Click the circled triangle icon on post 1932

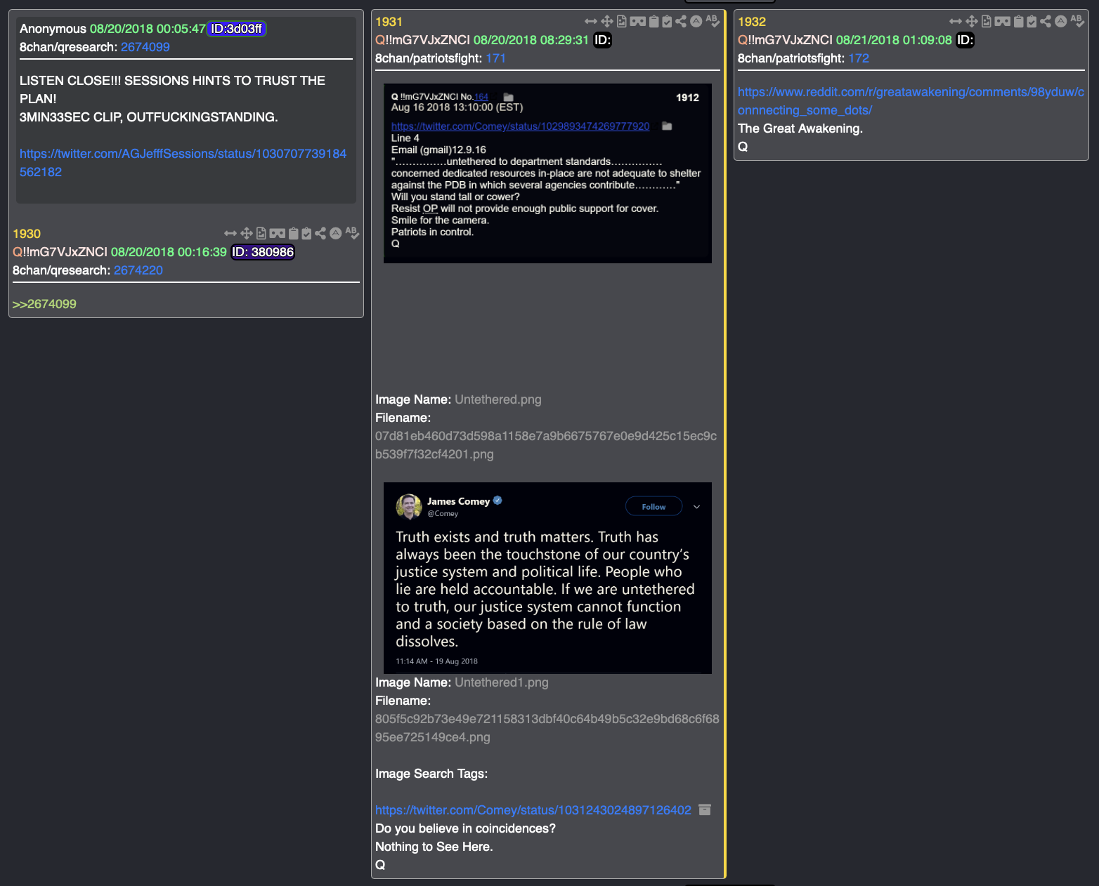pyautogui.click(x=1061, y=22)
